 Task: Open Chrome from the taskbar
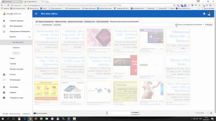click(30, 119)
